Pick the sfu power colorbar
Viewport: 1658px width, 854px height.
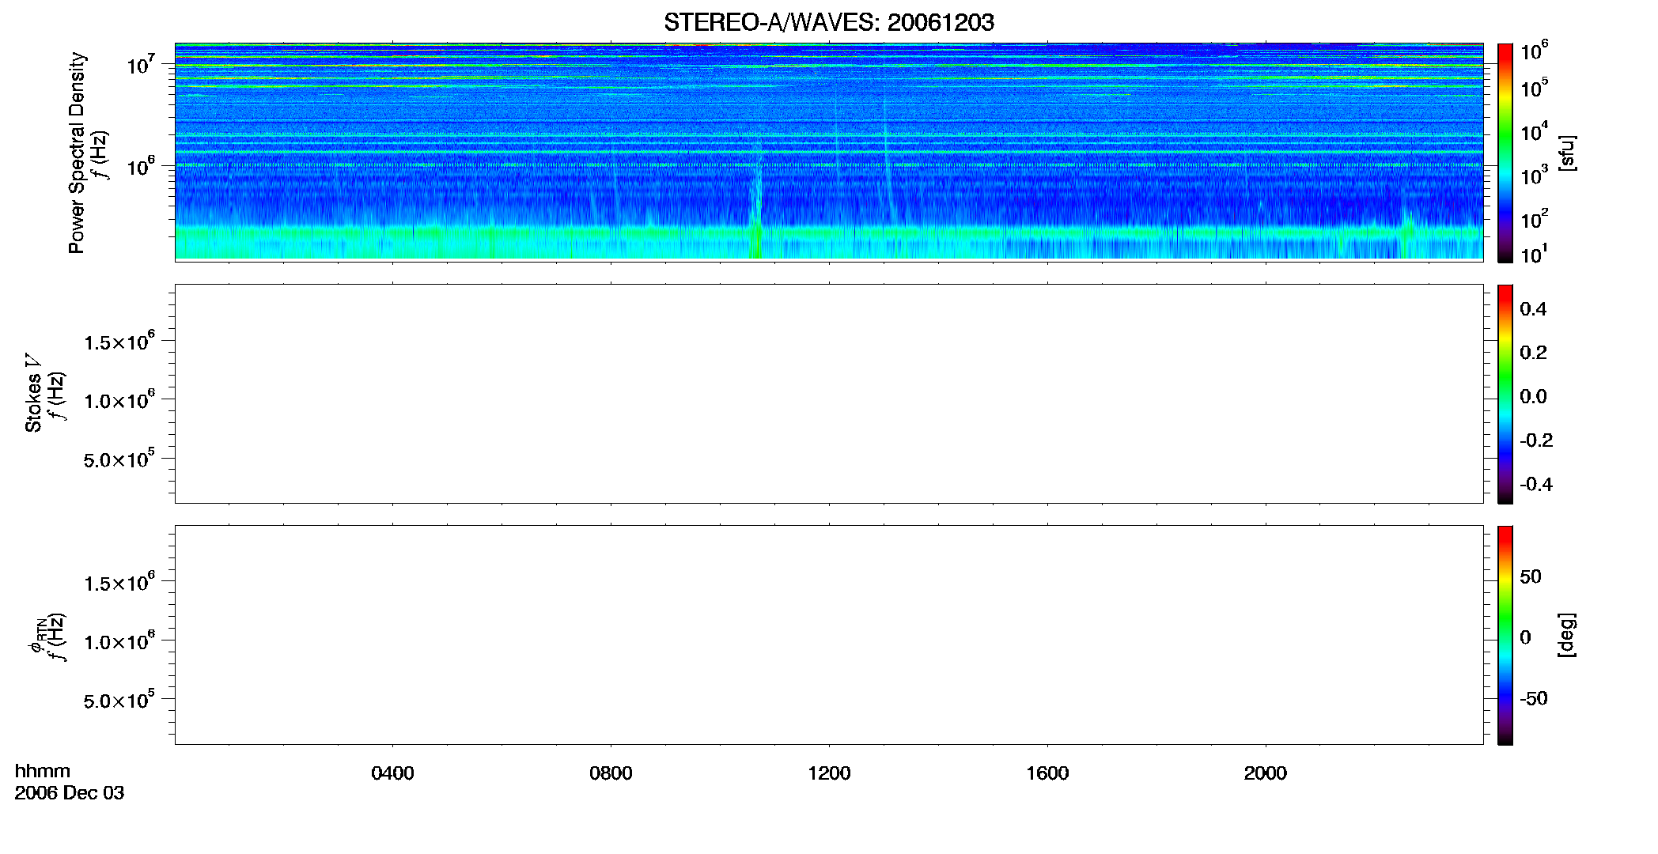point(1505,153)
